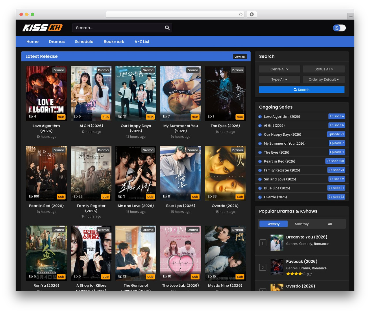Open the Schedule page
Viewport: 370px width, 313px height.
point(84,42)
